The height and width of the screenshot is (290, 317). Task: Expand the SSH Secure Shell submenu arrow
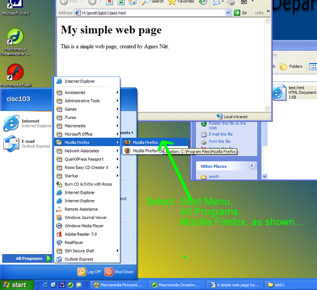pyautogui.click(x=118, y=251)
